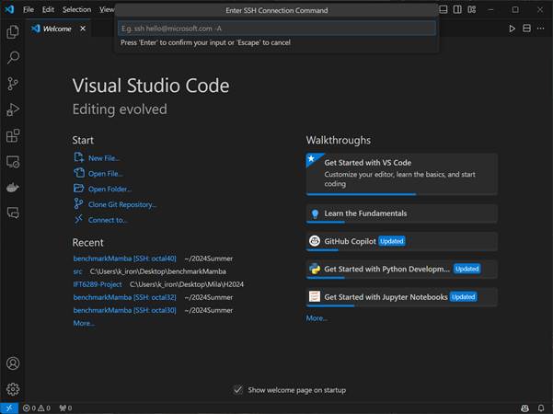The height and width of the screenshot is (414, 553).
Task: Open the Extensions view
Action: click(x=13, y=136)
